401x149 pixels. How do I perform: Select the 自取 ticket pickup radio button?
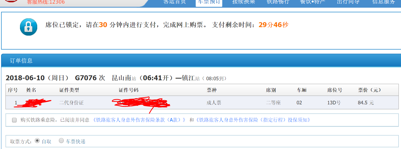point(37,141)
